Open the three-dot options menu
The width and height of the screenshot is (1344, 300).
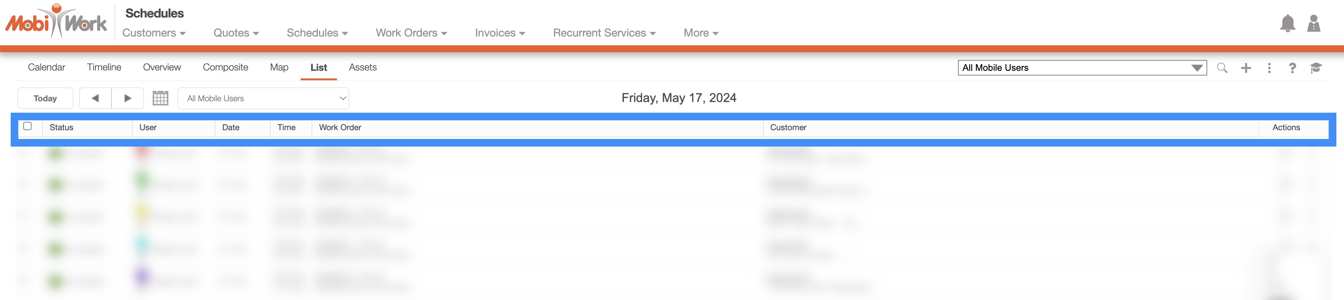pyautogui.click(x=1269, y=68)
